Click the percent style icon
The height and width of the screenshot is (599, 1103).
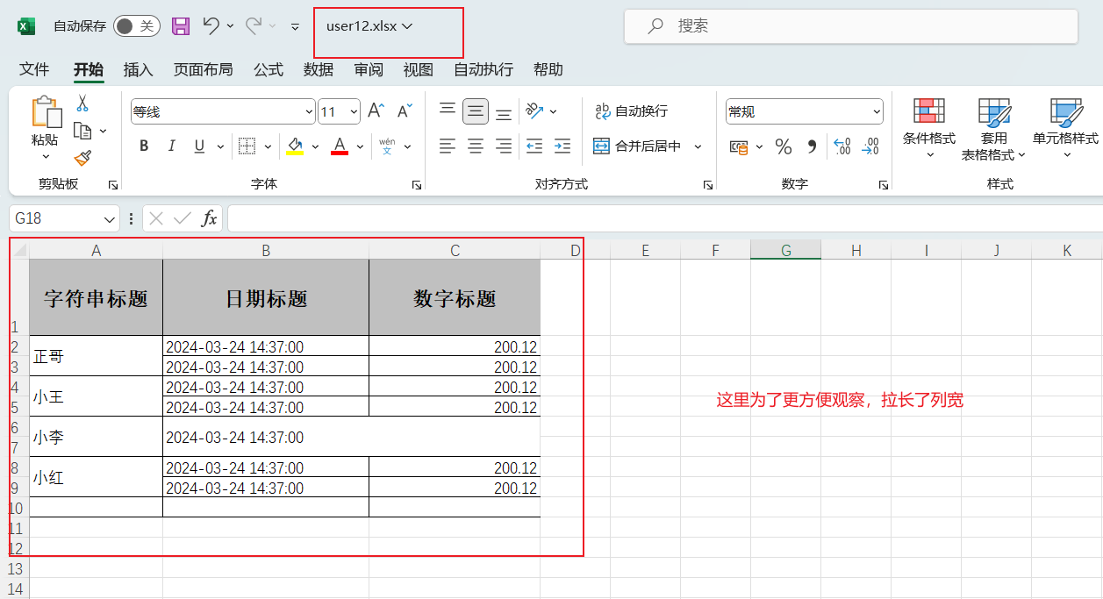tap(784, 146)
